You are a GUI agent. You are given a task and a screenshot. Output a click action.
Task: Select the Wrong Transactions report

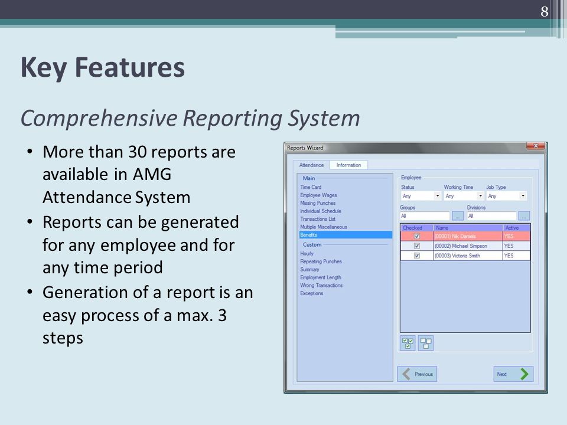(321, 286)
